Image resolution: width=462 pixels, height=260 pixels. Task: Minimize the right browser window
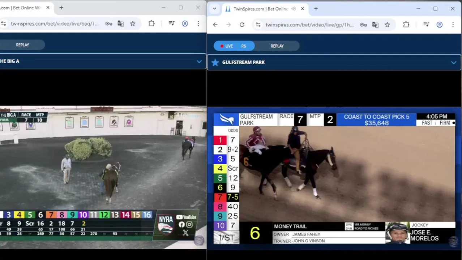click(x=418, y=9)
